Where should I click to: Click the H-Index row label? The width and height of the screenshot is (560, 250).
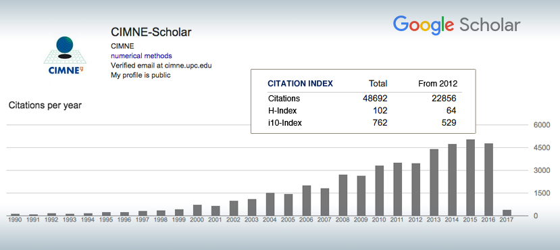[x=282, y=111]
